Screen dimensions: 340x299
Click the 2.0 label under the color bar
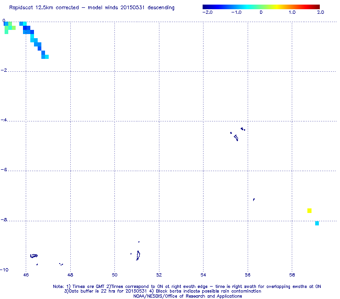[x=321, y=12]
